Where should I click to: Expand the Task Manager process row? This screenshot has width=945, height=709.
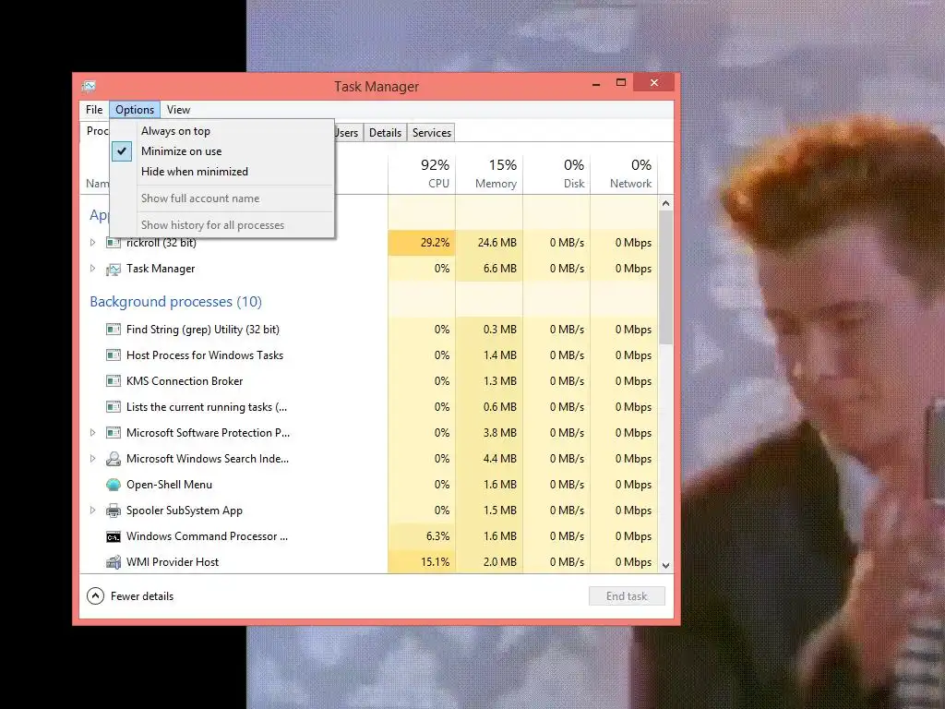point(92,269)
